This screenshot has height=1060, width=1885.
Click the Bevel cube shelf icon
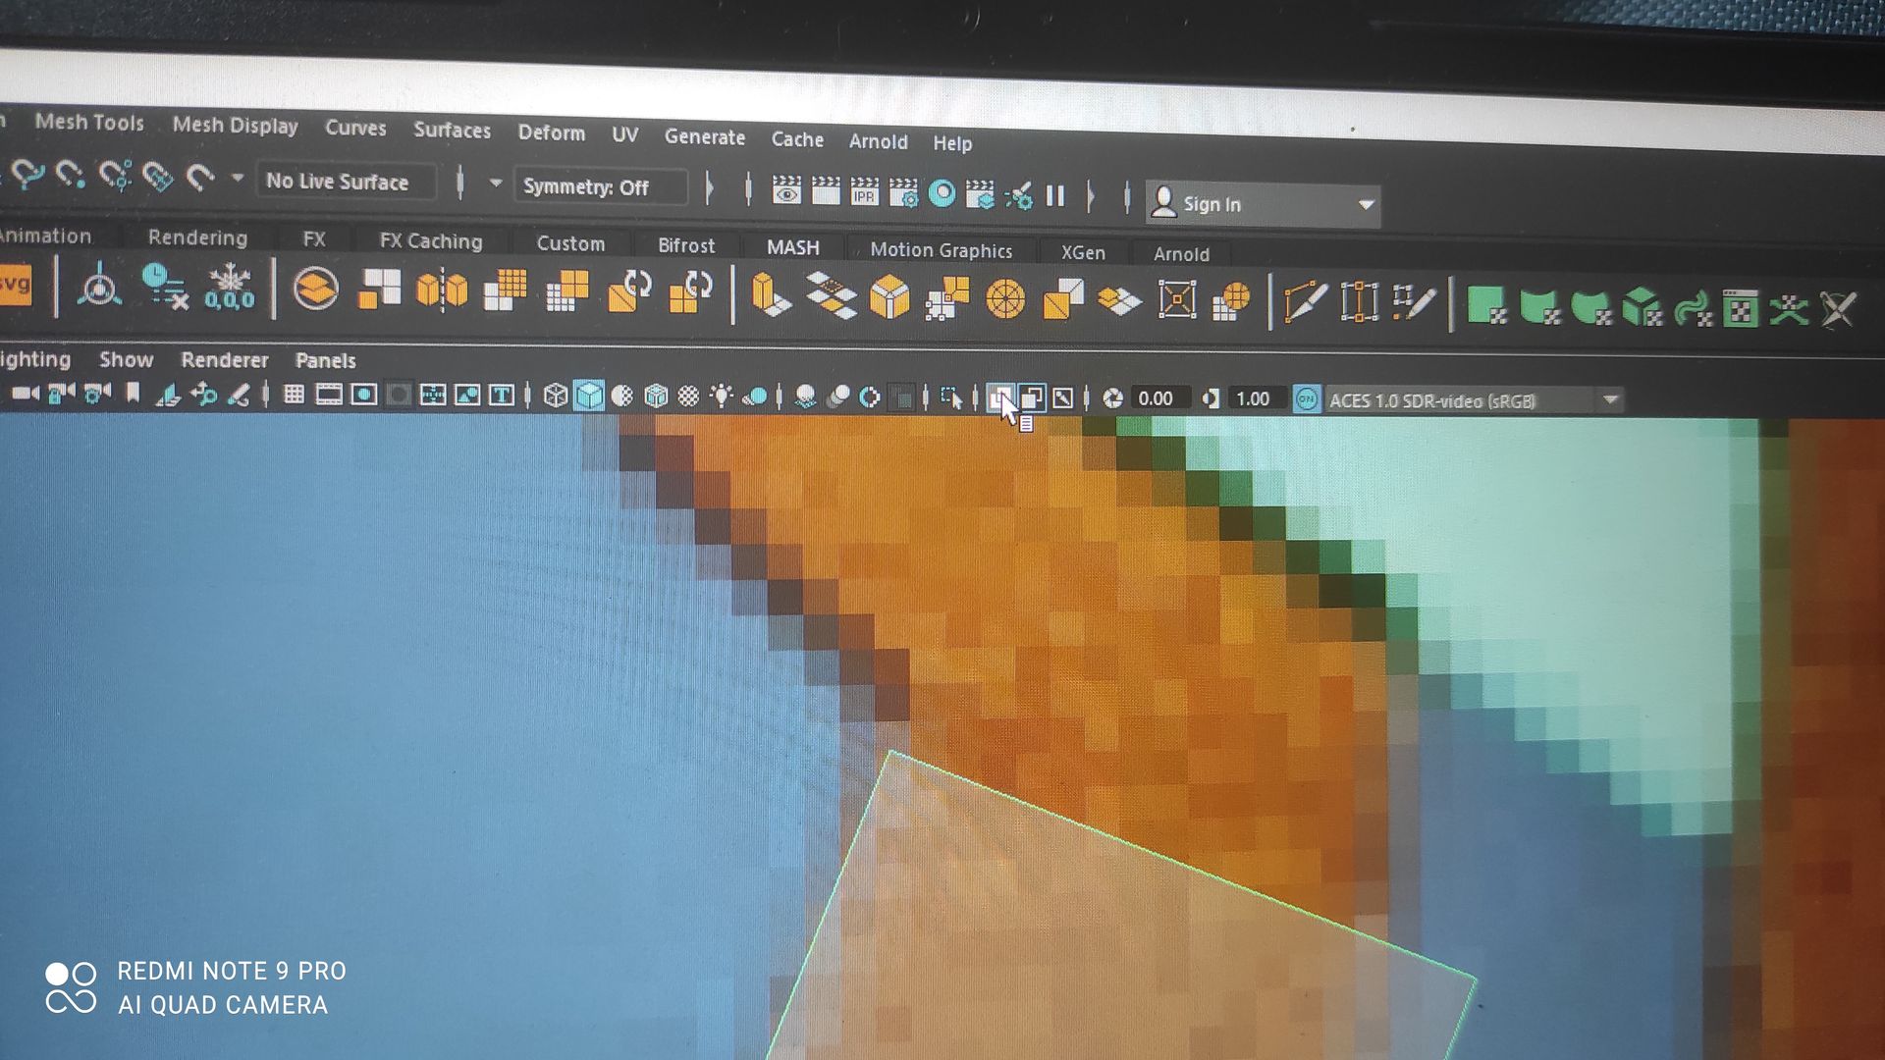tap(889, 297)
